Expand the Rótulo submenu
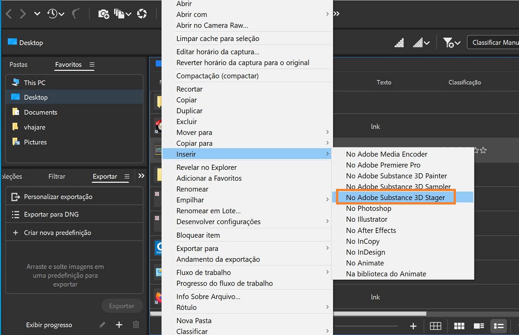The width and height of the screenshot is (519, 335). 327,307
